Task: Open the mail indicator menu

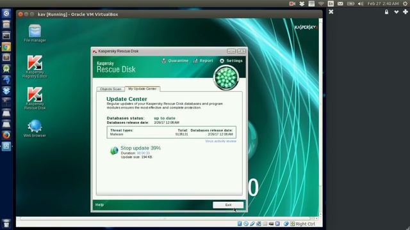Action: coord(340,4)
